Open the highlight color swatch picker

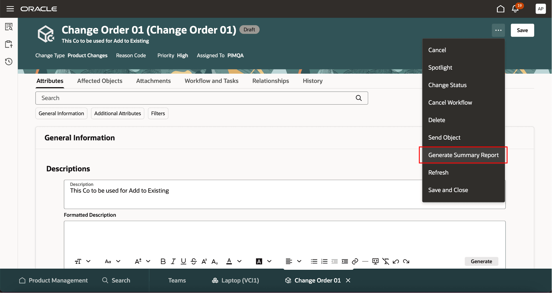tap(259, 261)
